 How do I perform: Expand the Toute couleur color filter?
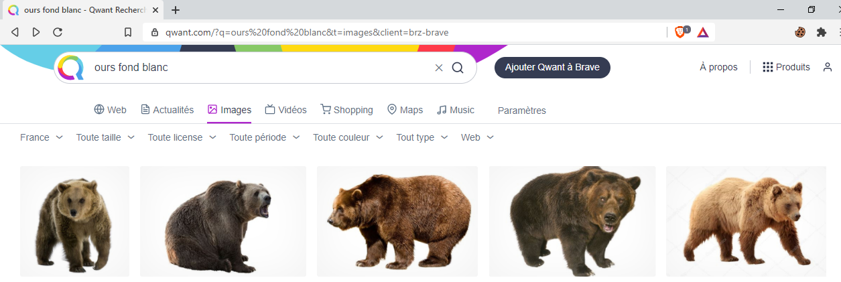348,137
